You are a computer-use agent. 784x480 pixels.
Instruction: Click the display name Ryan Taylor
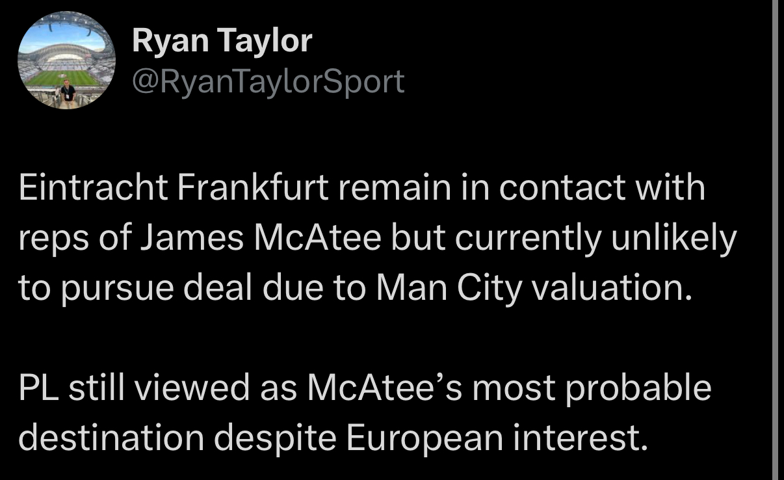point(222,41)
